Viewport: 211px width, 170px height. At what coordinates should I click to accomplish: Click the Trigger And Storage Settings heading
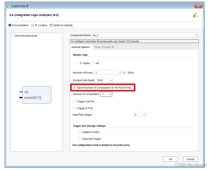pos(89,126)
